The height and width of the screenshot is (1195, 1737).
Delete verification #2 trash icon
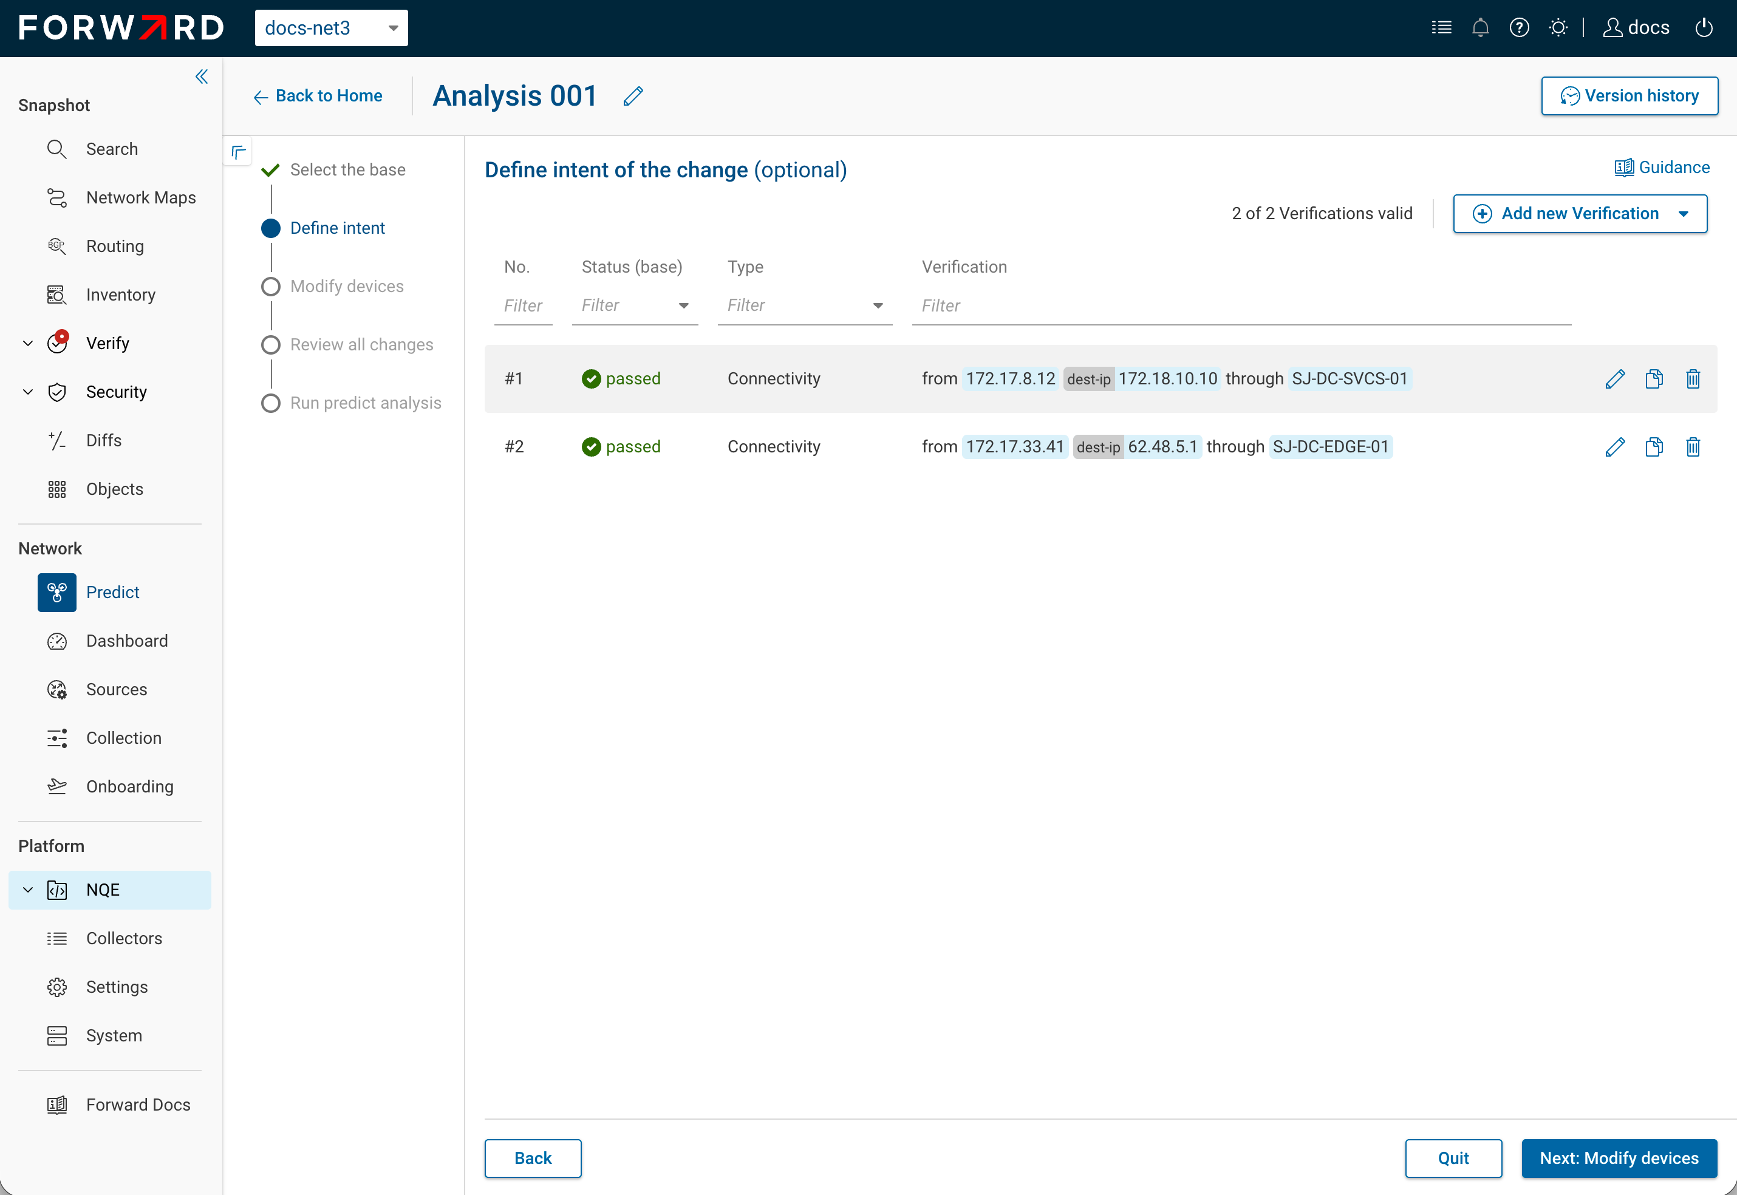pos(1693,447)
